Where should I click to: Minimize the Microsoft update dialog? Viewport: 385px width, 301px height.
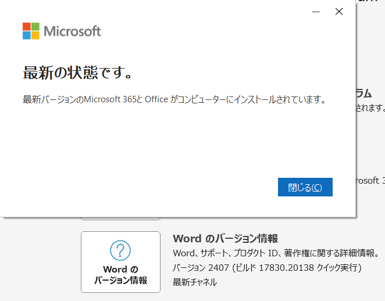click(x=316, y=12)
